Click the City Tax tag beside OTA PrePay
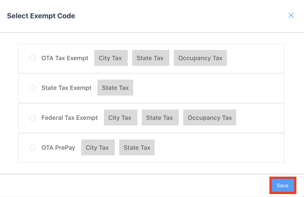This screenshot has height=197, width=304. (x=98, y=147)
